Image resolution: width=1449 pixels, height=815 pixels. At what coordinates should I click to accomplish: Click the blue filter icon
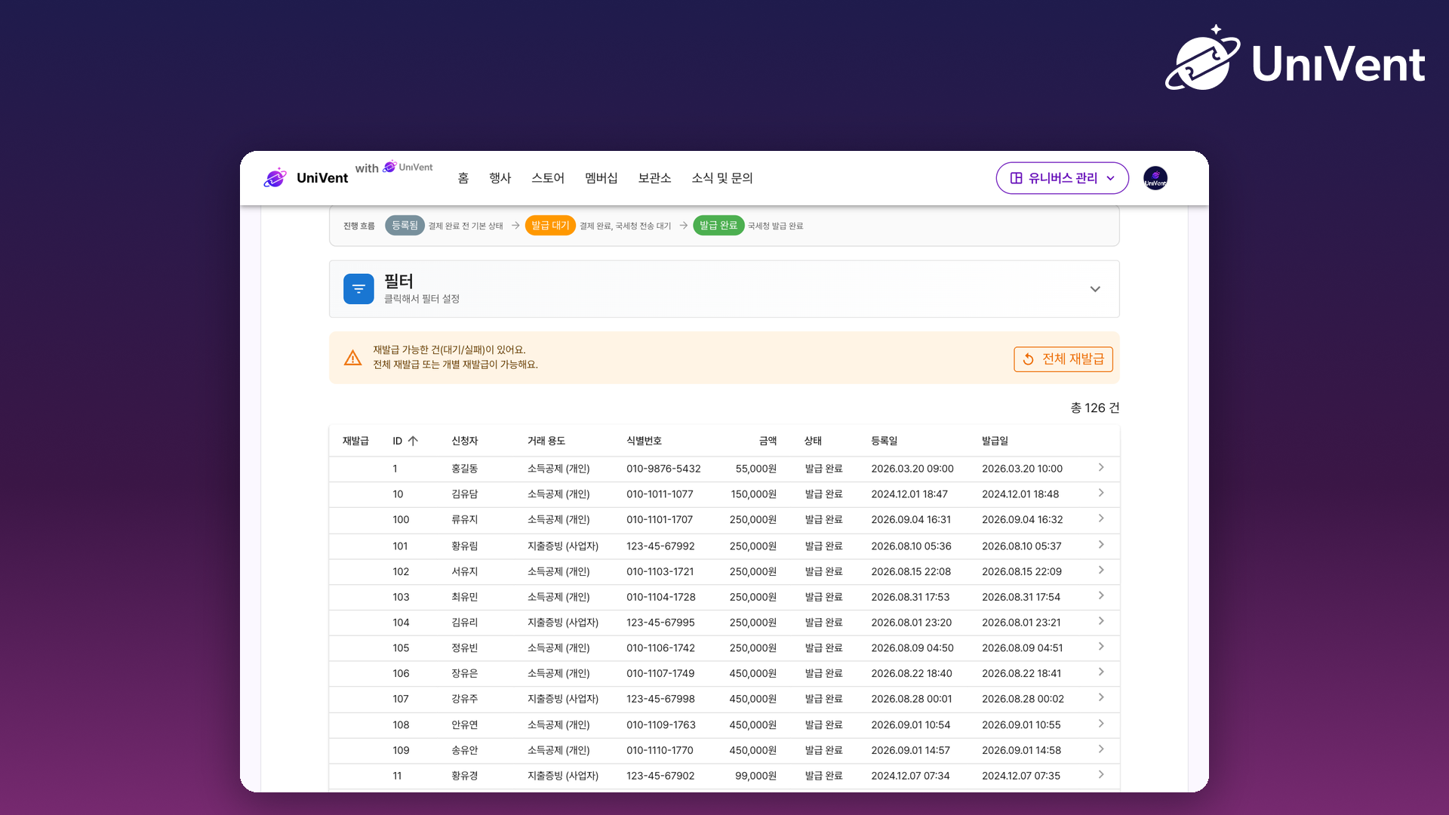pyautogui.click(x=358, y=289)
